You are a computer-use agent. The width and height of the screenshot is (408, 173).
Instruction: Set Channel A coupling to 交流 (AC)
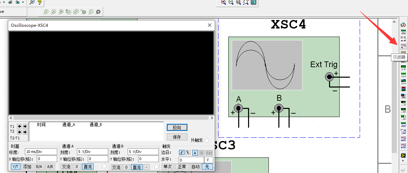(x=66, y=167)
